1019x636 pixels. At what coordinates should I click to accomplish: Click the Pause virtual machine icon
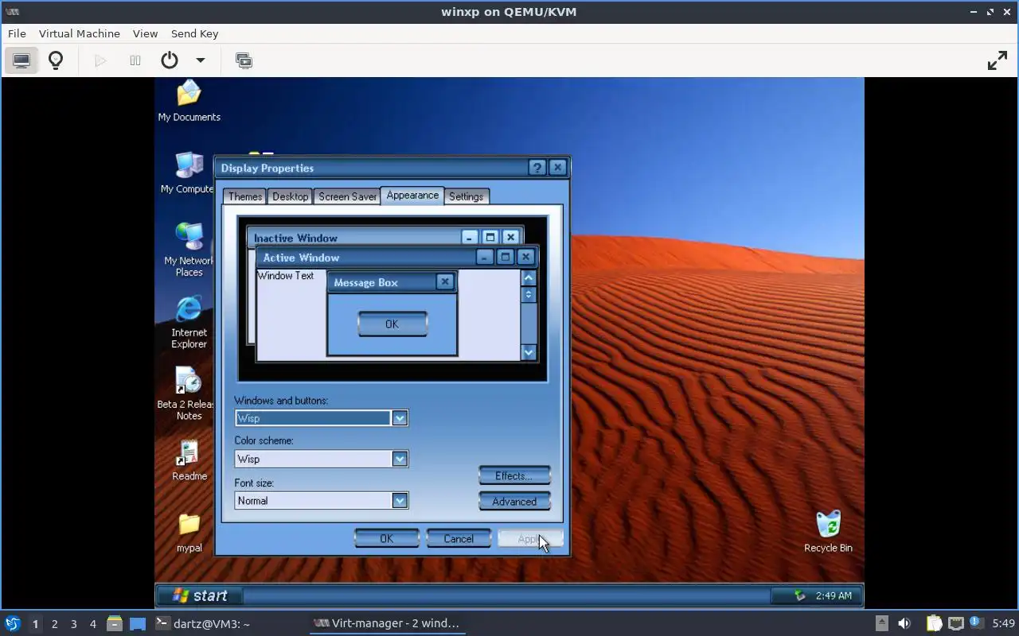click(135, 60)
